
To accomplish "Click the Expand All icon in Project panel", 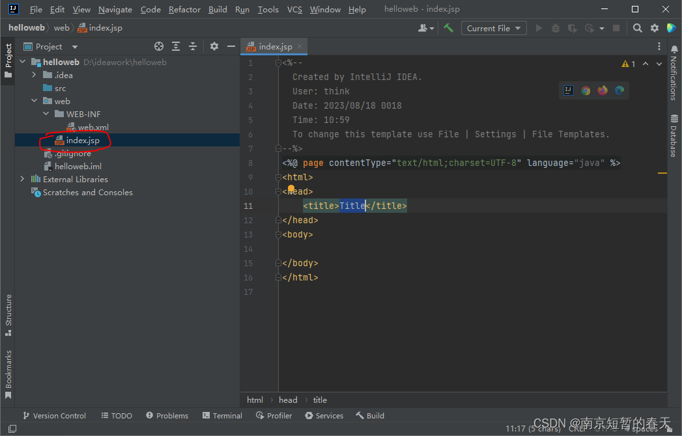I will click(176, 46).
